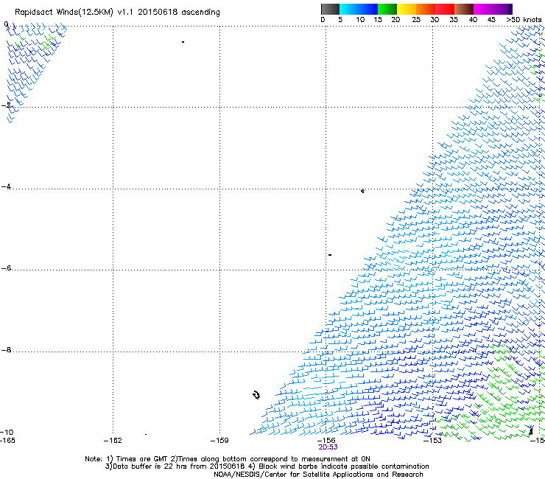Click the '-8' latitude axis label

(x=6, y=349)
